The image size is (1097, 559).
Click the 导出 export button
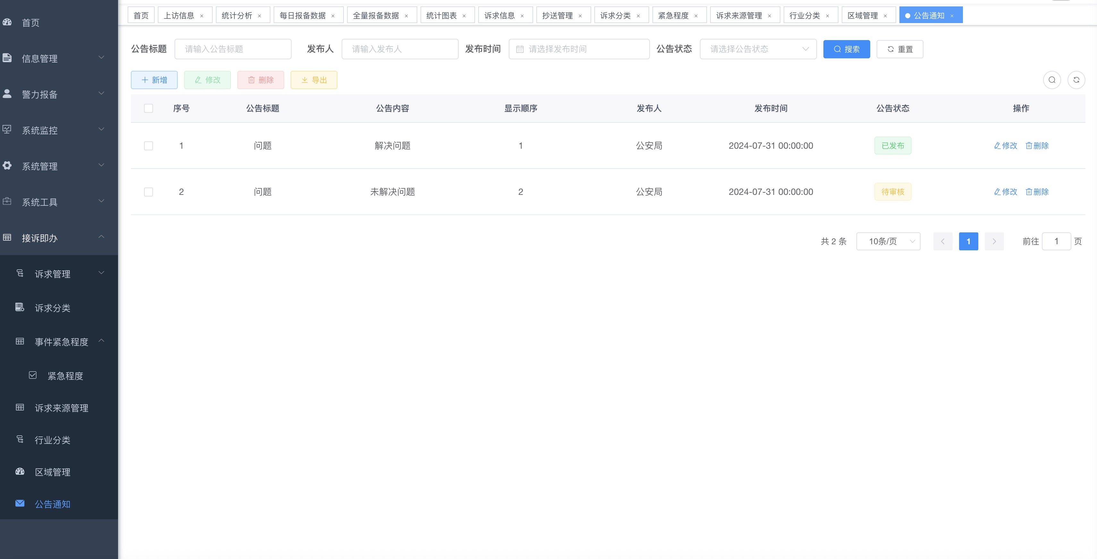(314, 80)
